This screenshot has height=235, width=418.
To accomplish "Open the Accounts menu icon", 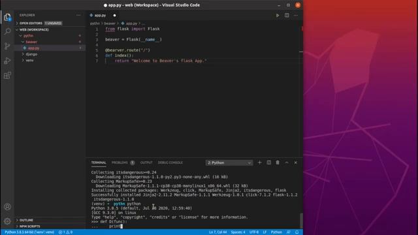I will [7, 207].
